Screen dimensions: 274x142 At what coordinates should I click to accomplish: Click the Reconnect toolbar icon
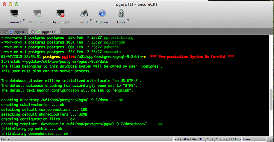37,14
